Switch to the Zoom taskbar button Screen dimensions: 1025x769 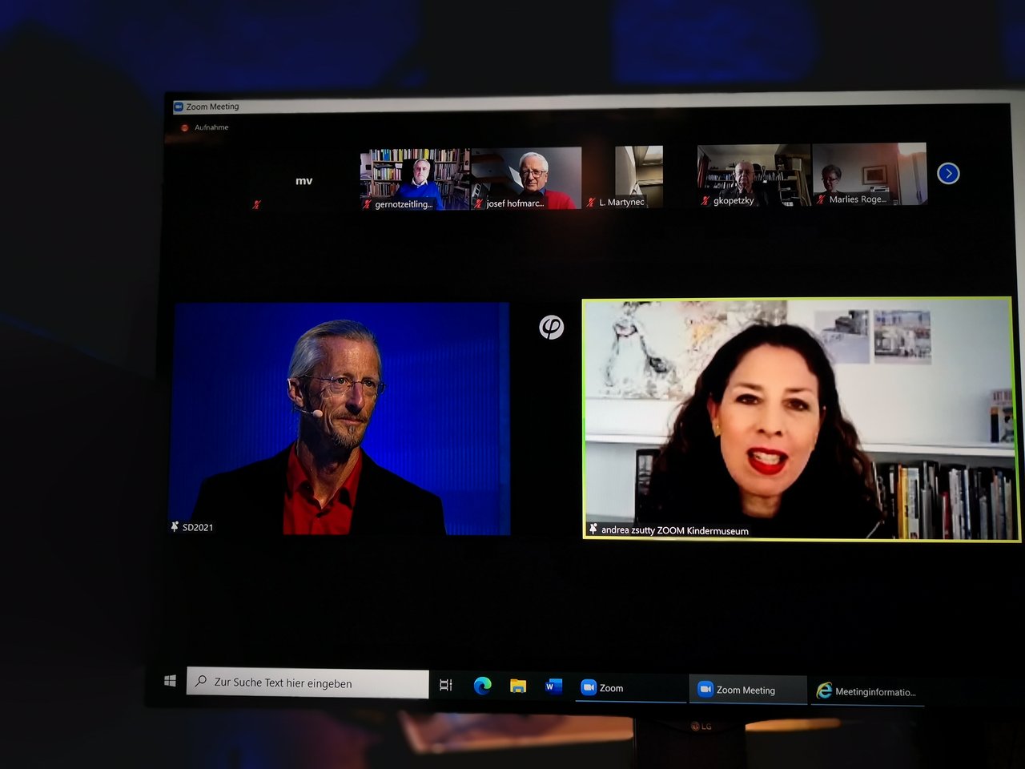630,688
